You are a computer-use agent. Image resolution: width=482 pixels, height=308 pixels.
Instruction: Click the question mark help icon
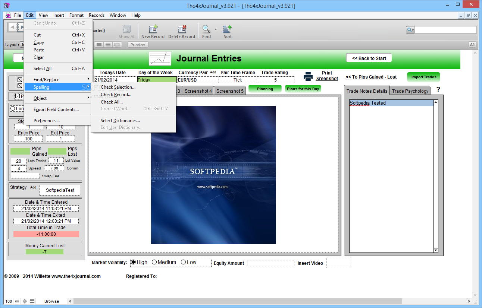[x=438, y=89]
